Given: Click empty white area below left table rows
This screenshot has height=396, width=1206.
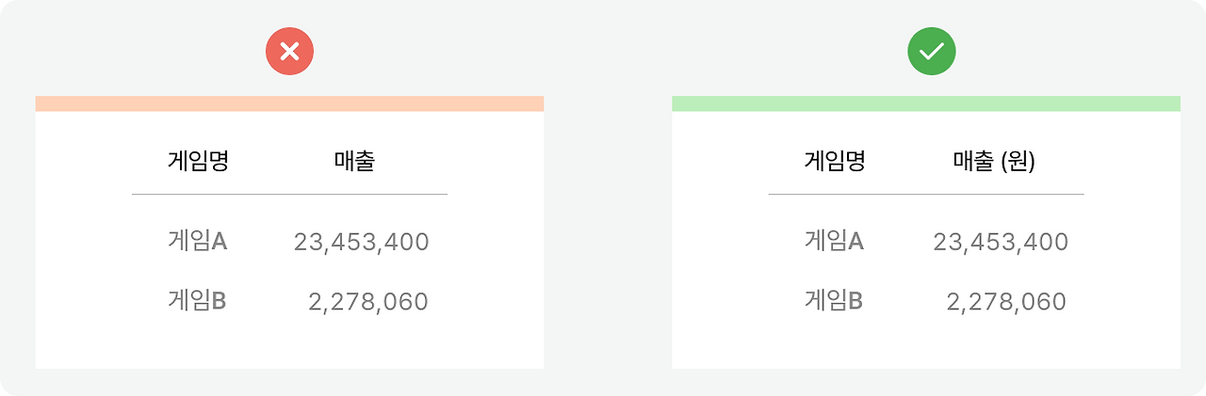Looking at the screenshot, I should (x=289, y=342).
